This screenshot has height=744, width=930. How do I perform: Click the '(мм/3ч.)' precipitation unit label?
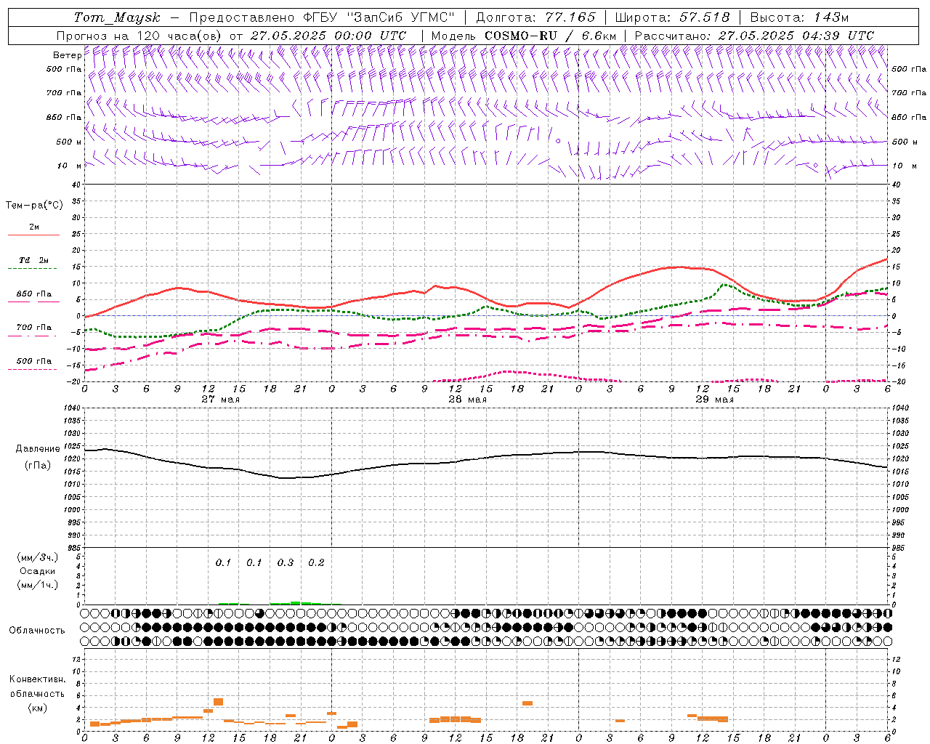pyautogui.click(x=38, y=557)
